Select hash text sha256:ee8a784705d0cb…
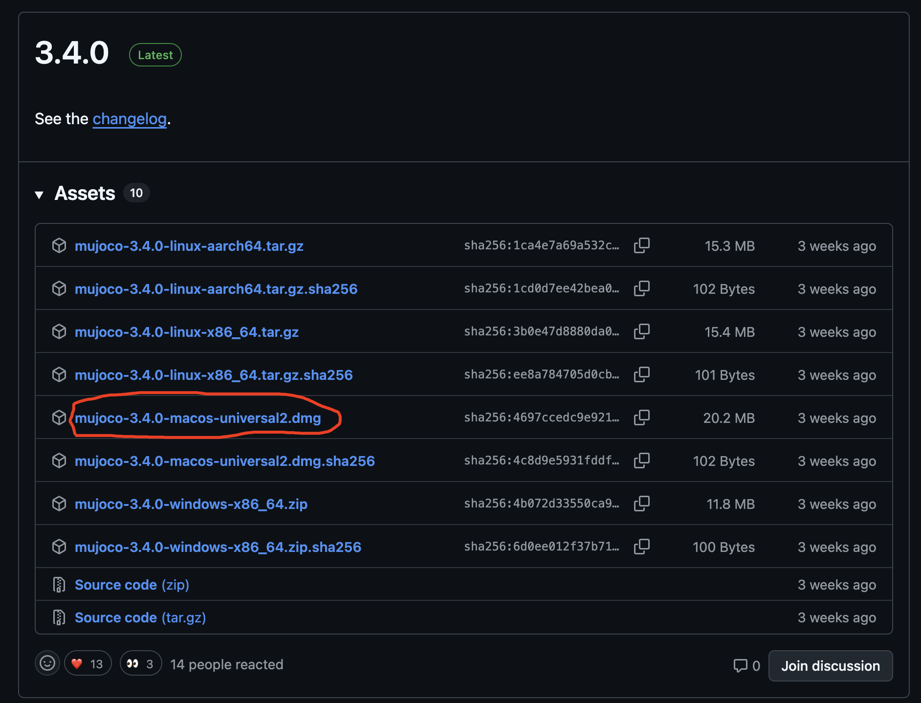 [542, 374]
